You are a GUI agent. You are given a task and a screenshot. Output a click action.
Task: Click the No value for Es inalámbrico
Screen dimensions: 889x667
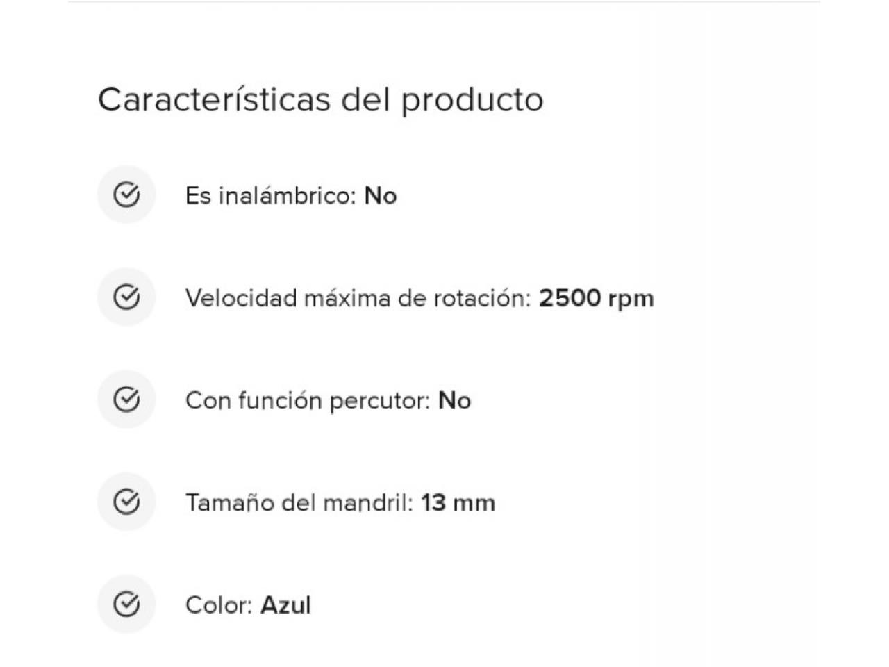point(381,196)
